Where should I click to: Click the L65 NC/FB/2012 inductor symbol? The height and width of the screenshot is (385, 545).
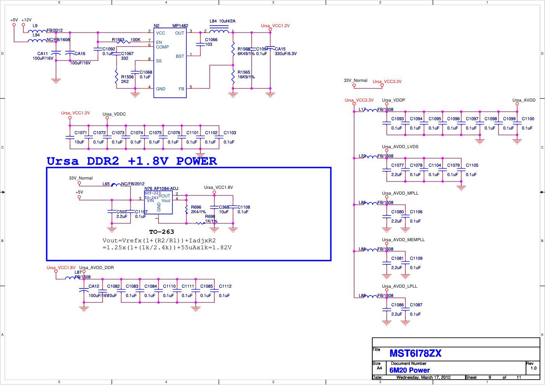click(x=116, y=185)
